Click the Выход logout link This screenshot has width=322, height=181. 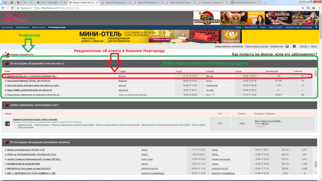(x=314, y=46)
